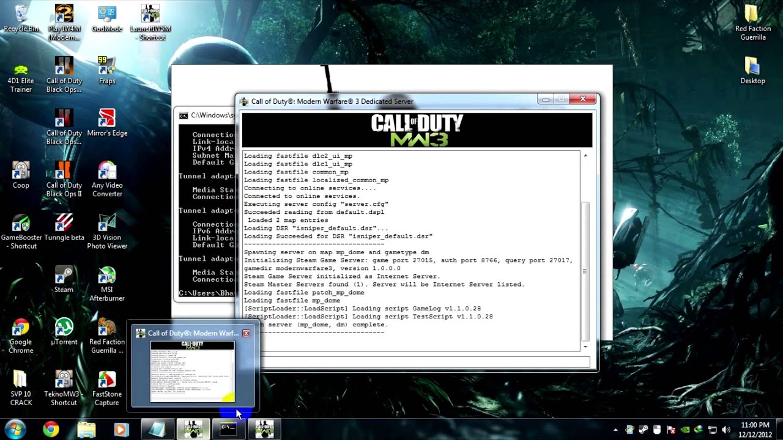Click the volume speaker tray icon
Viewport: 783px width, 440px height.
click(726, 430)
